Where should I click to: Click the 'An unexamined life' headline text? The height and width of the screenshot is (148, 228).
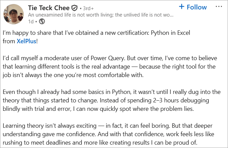pyautogui.click(x=100, y=15)
